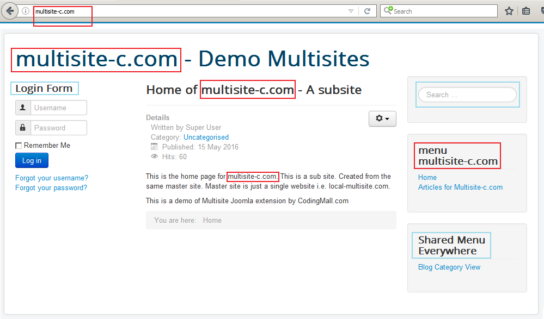Viewport: 544px width, 319px height.
Task: Open the site information icon
Action: (x=26, y=11)
